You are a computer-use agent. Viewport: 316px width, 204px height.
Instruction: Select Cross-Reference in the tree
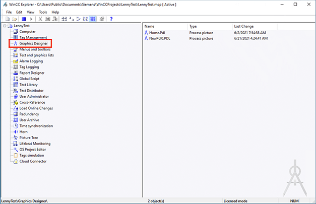32,102
